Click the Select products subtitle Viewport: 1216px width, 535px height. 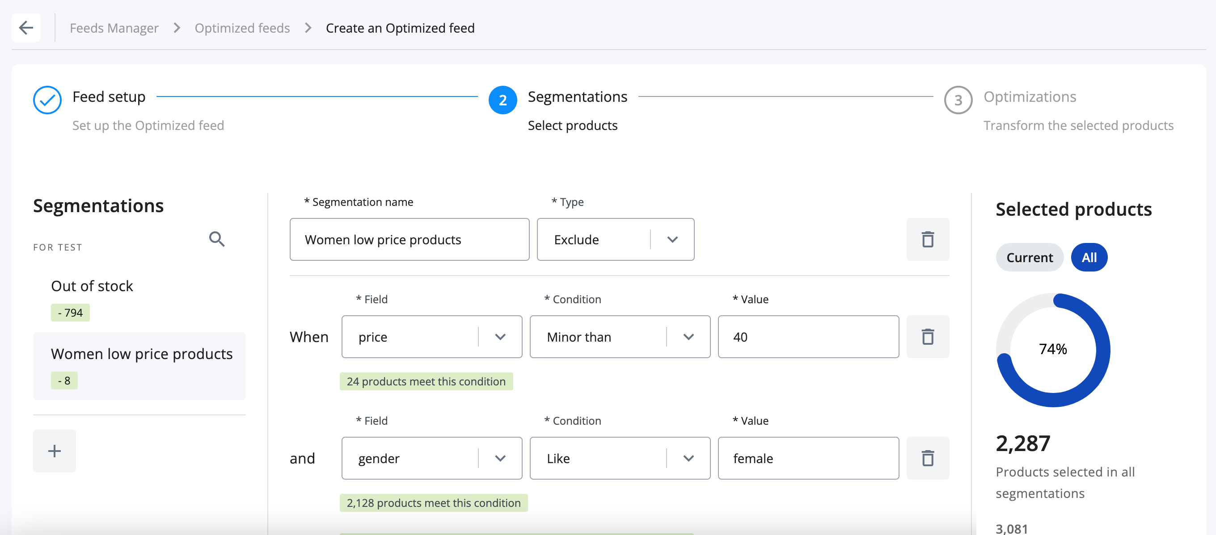(572, 125)
